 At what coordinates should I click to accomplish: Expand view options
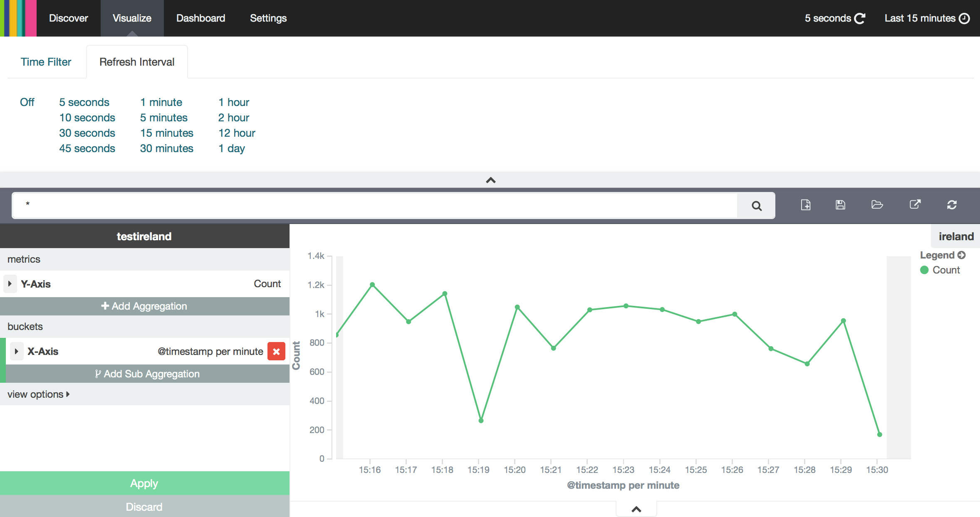pos(38,394)
